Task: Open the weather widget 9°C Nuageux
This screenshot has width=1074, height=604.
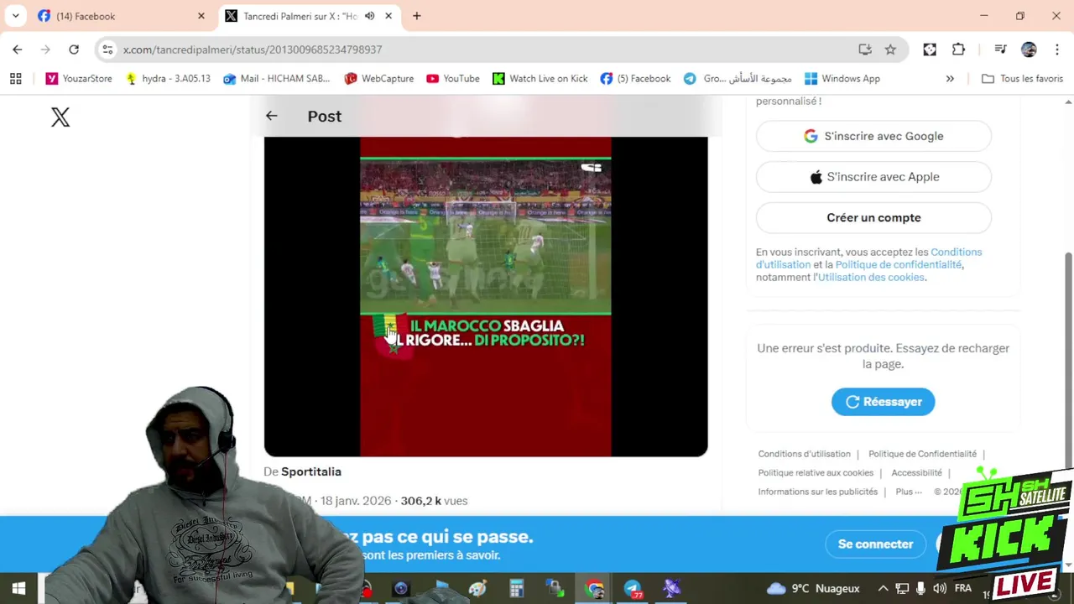Action: 813,589
